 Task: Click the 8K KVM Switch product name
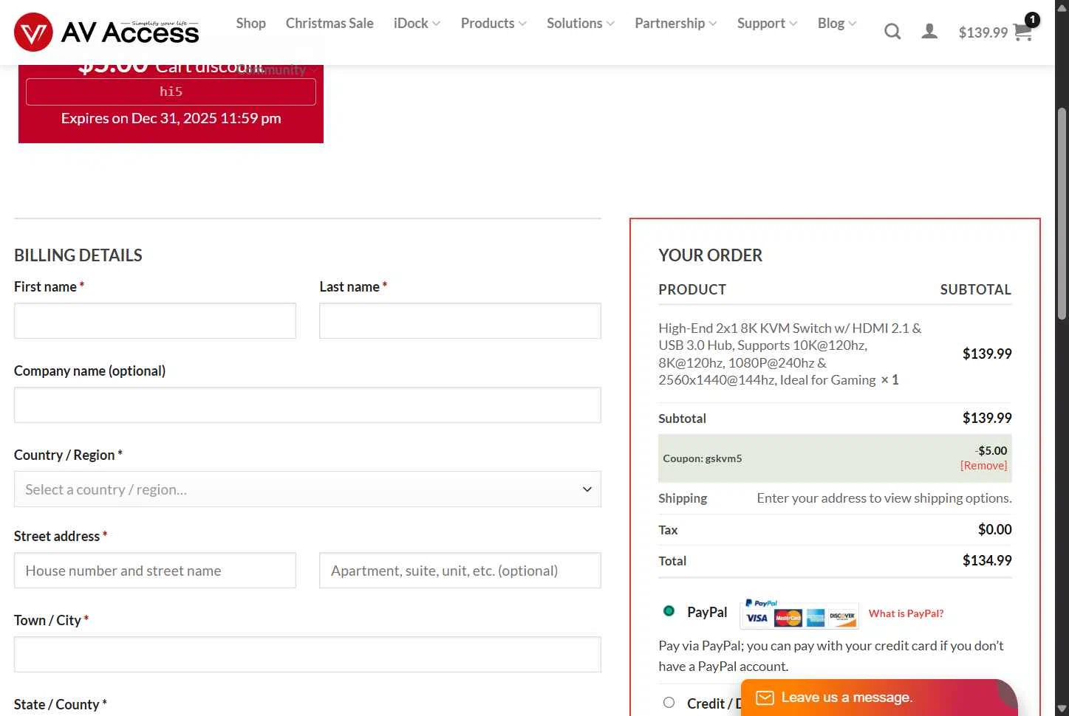pos(790,354)
